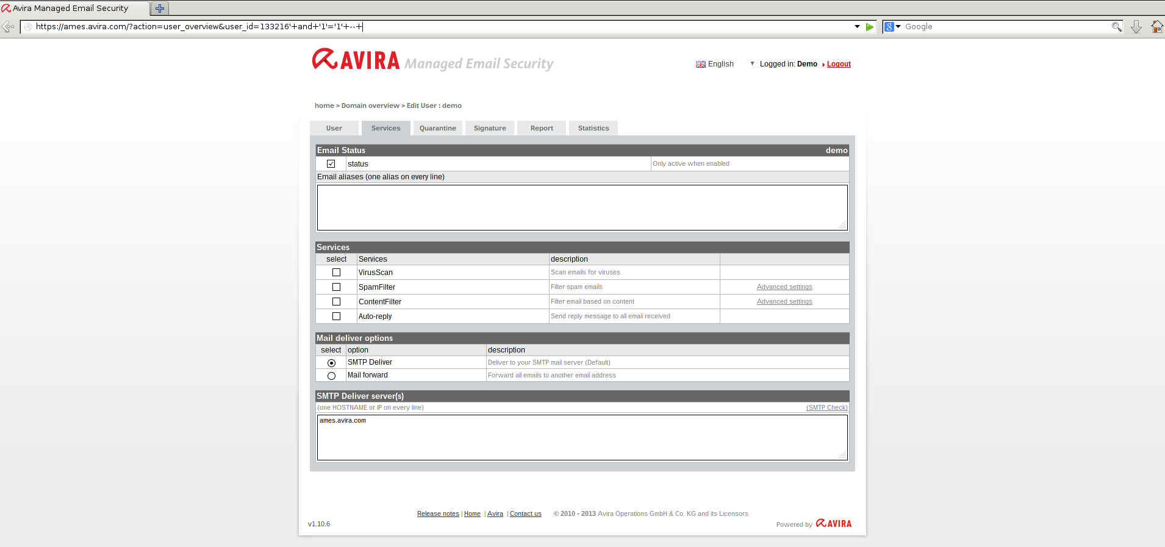
Task: Click the green Go arrow in address bar
Action: pos(870,27)
